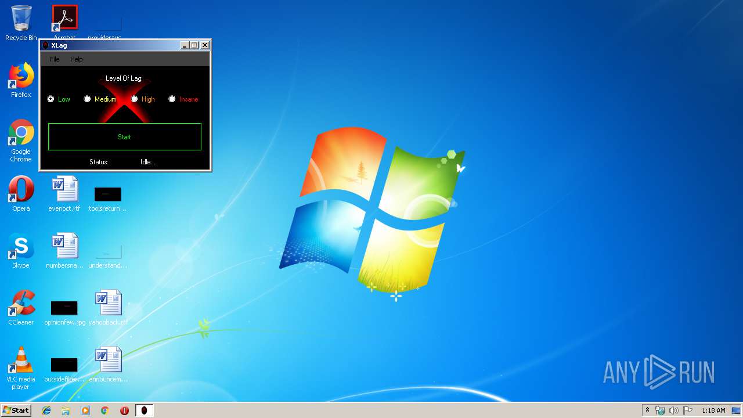
Task: Select the High lag level radio button
Action: 134,99
